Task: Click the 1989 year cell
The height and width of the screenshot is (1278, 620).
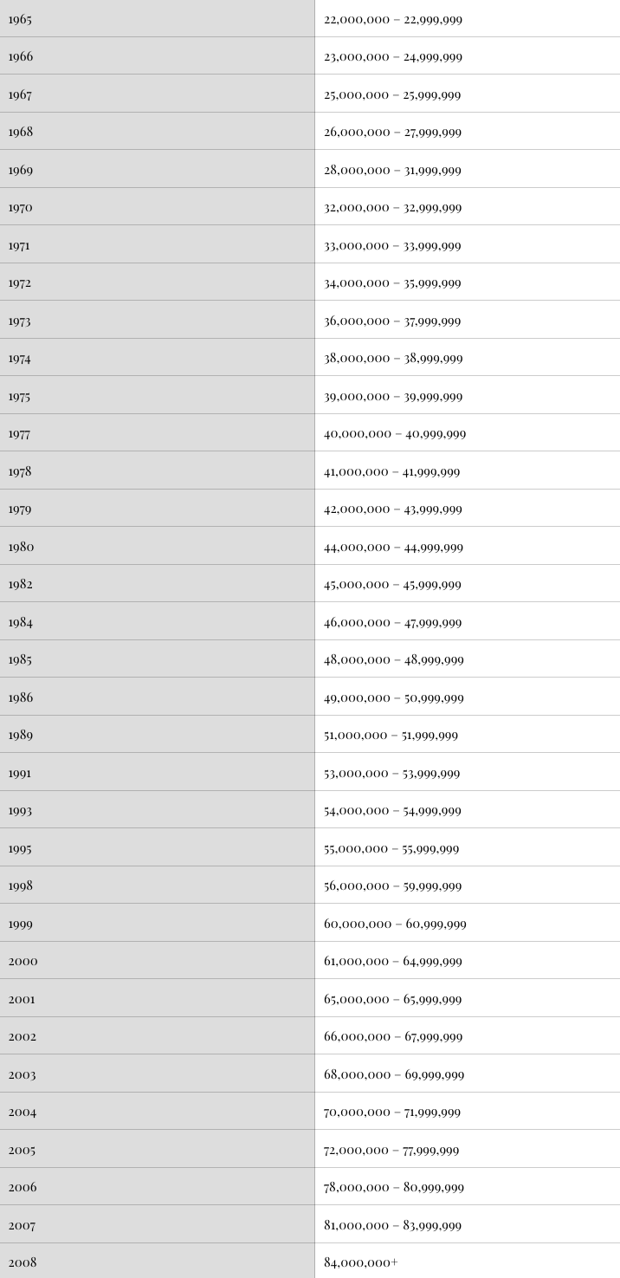Action: click(x=157, y=734)
